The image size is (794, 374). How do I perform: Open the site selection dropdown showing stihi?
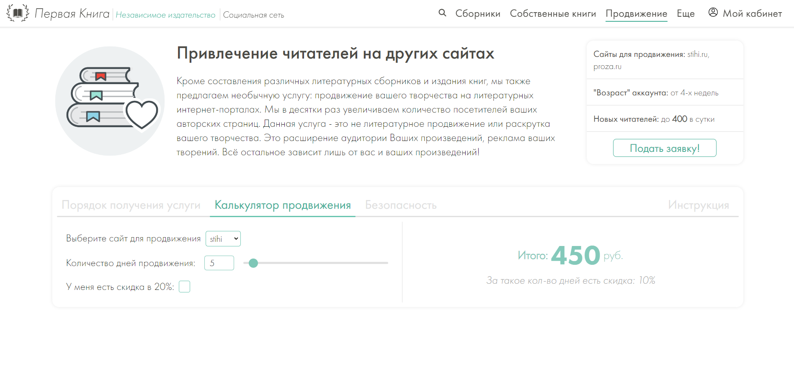[x=223, y=239]
